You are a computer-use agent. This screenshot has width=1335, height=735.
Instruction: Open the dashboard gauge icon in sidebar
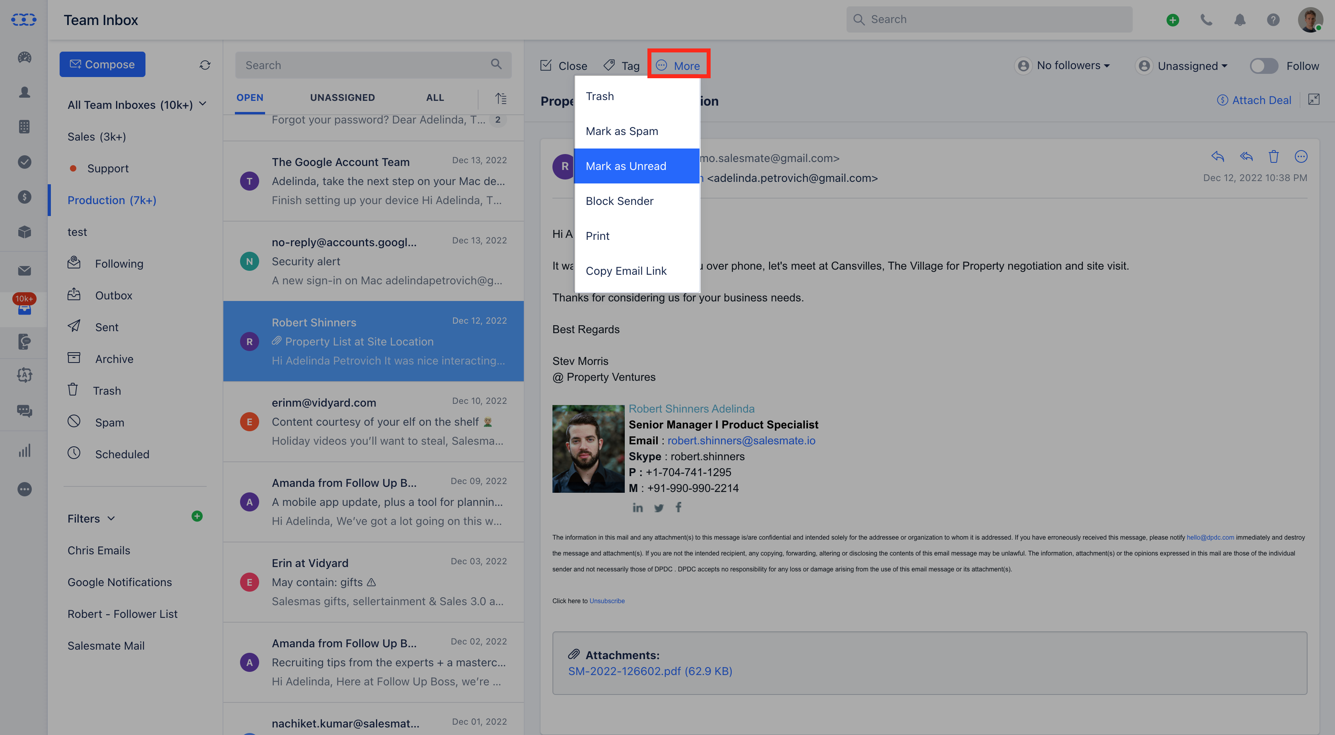pos(24,58)
